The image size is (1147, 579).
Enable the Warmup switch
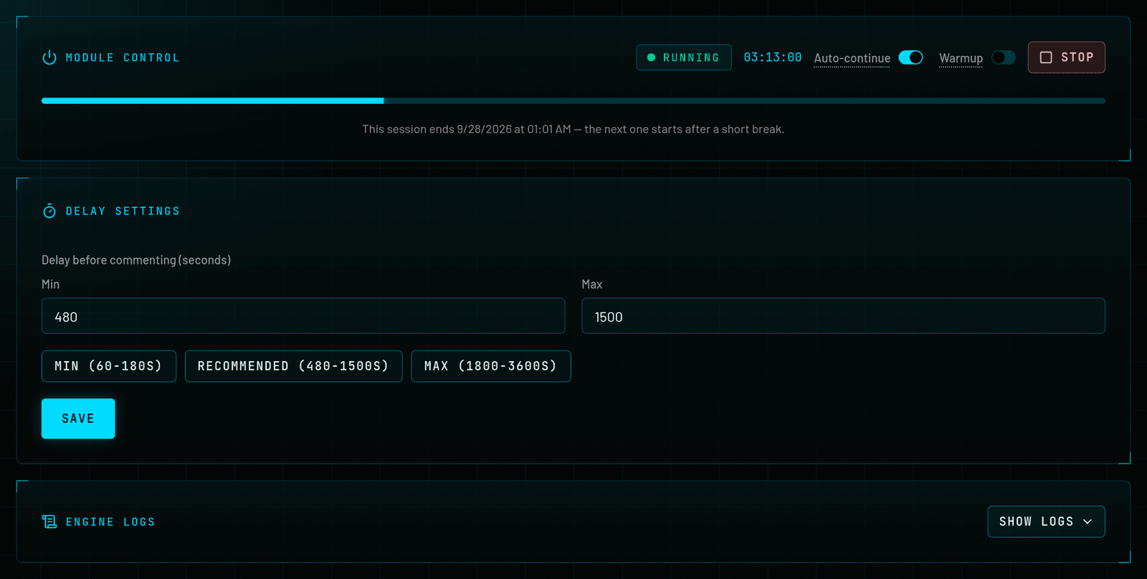pyautogui.click(x=1004, y=57)
